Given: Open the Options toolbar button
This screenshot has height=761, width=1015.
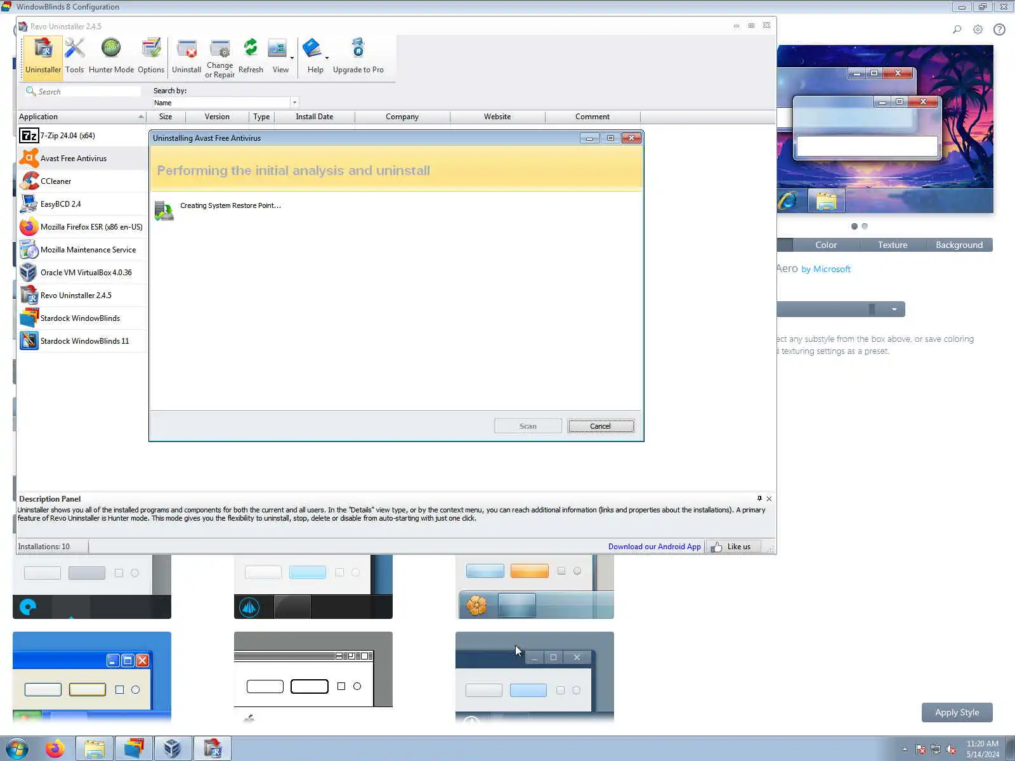Looking at the screenshot, I should point(151,57).
